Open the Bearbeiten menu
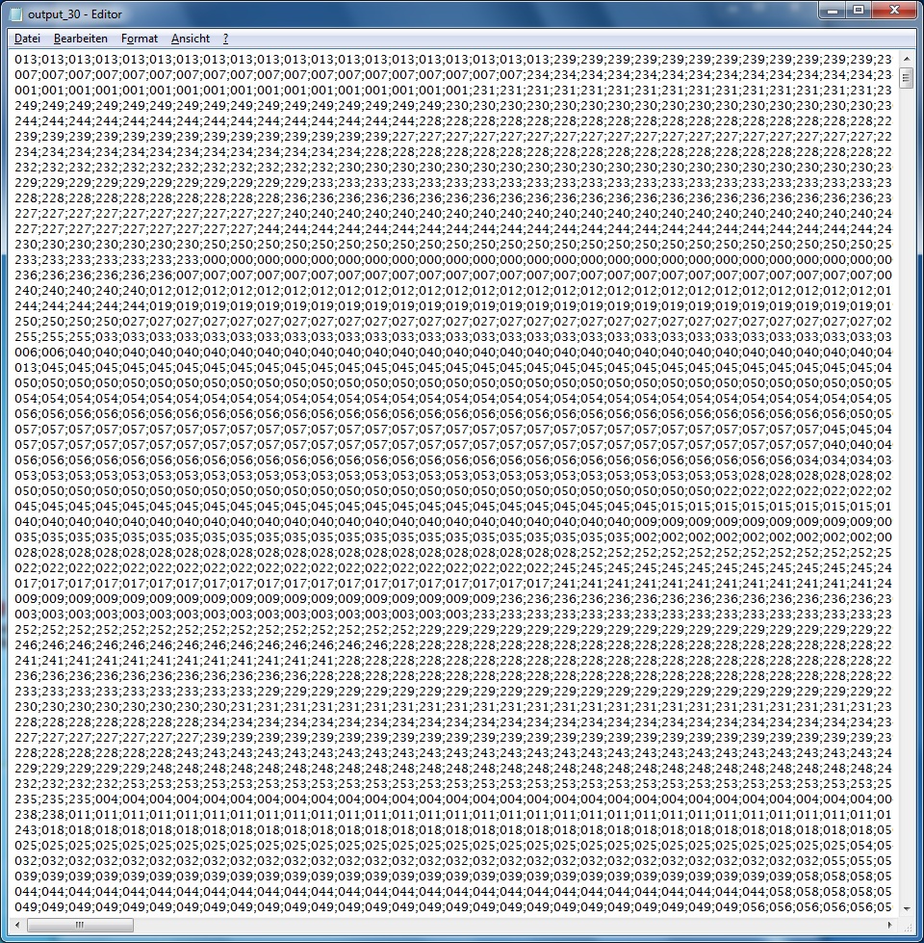The height and width of the screenshot is (943, 924). 81,39
